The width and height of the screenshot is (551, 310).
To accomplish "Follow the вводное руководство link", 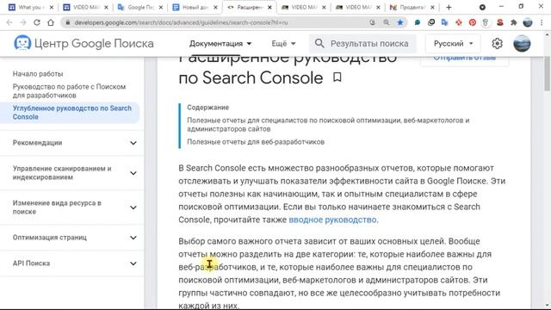I will pyautogui.click(x=333, y=220).
